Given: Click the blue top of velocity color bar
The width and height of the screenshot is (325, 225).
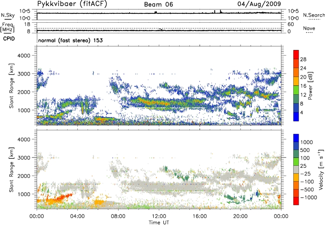Looking at the screenshot, I should pos(296,138).
